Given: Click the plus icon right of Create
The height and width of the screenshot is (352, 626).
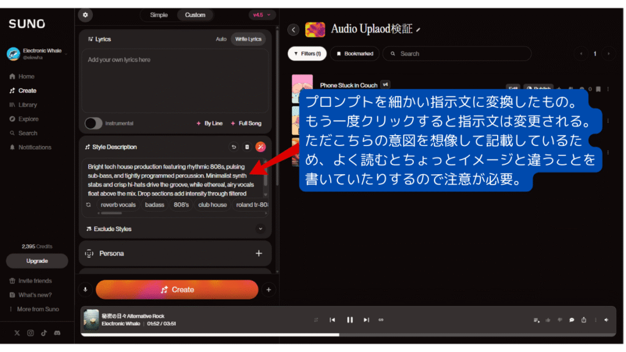Looking at the screenshot, I should pyautogui.click(x=269, y=290).
